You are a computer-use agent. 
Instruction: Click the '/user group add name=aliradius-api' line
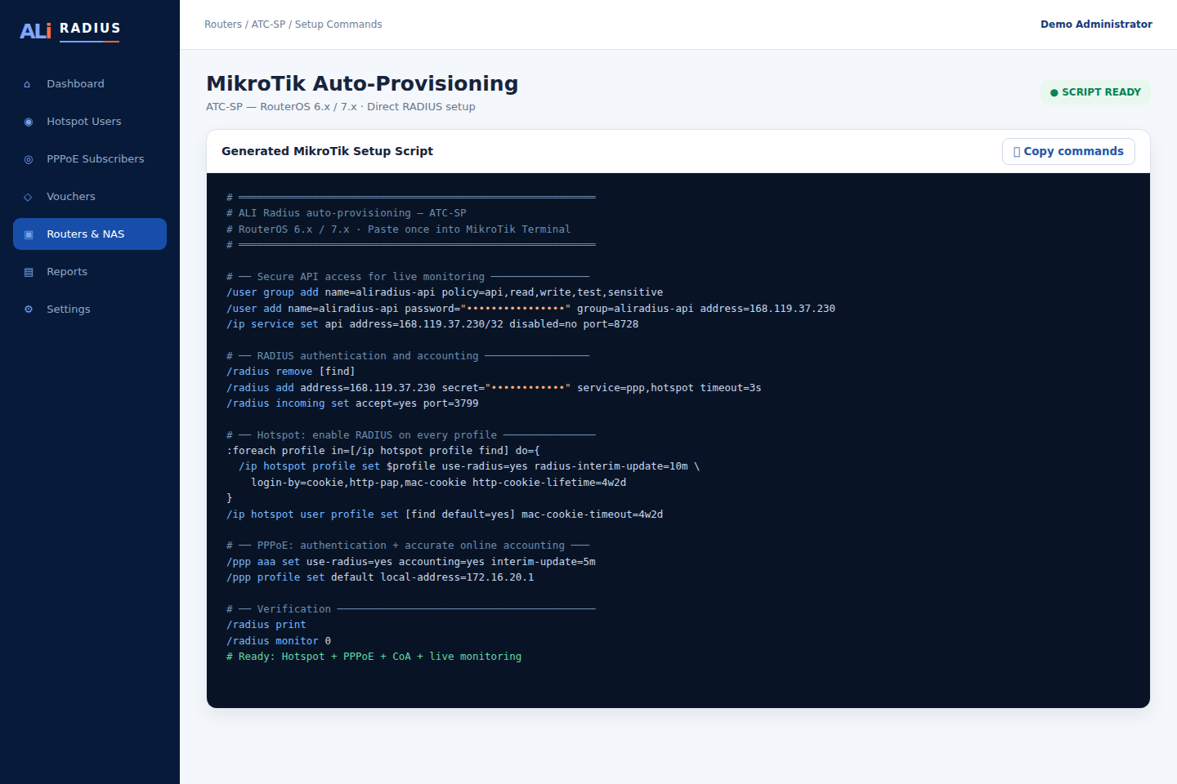point(445,292)
